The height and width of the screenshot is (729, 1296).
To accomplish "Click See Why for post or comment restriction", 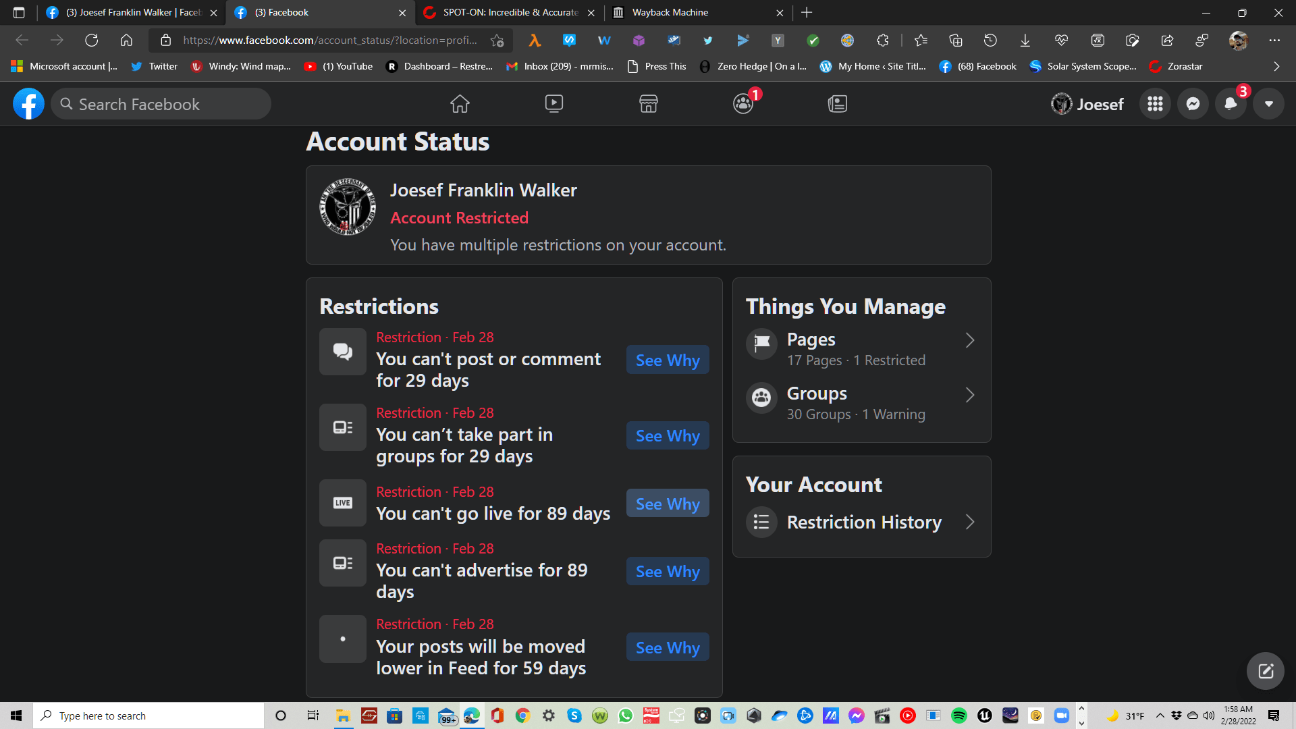I will (x=667, y=360).
